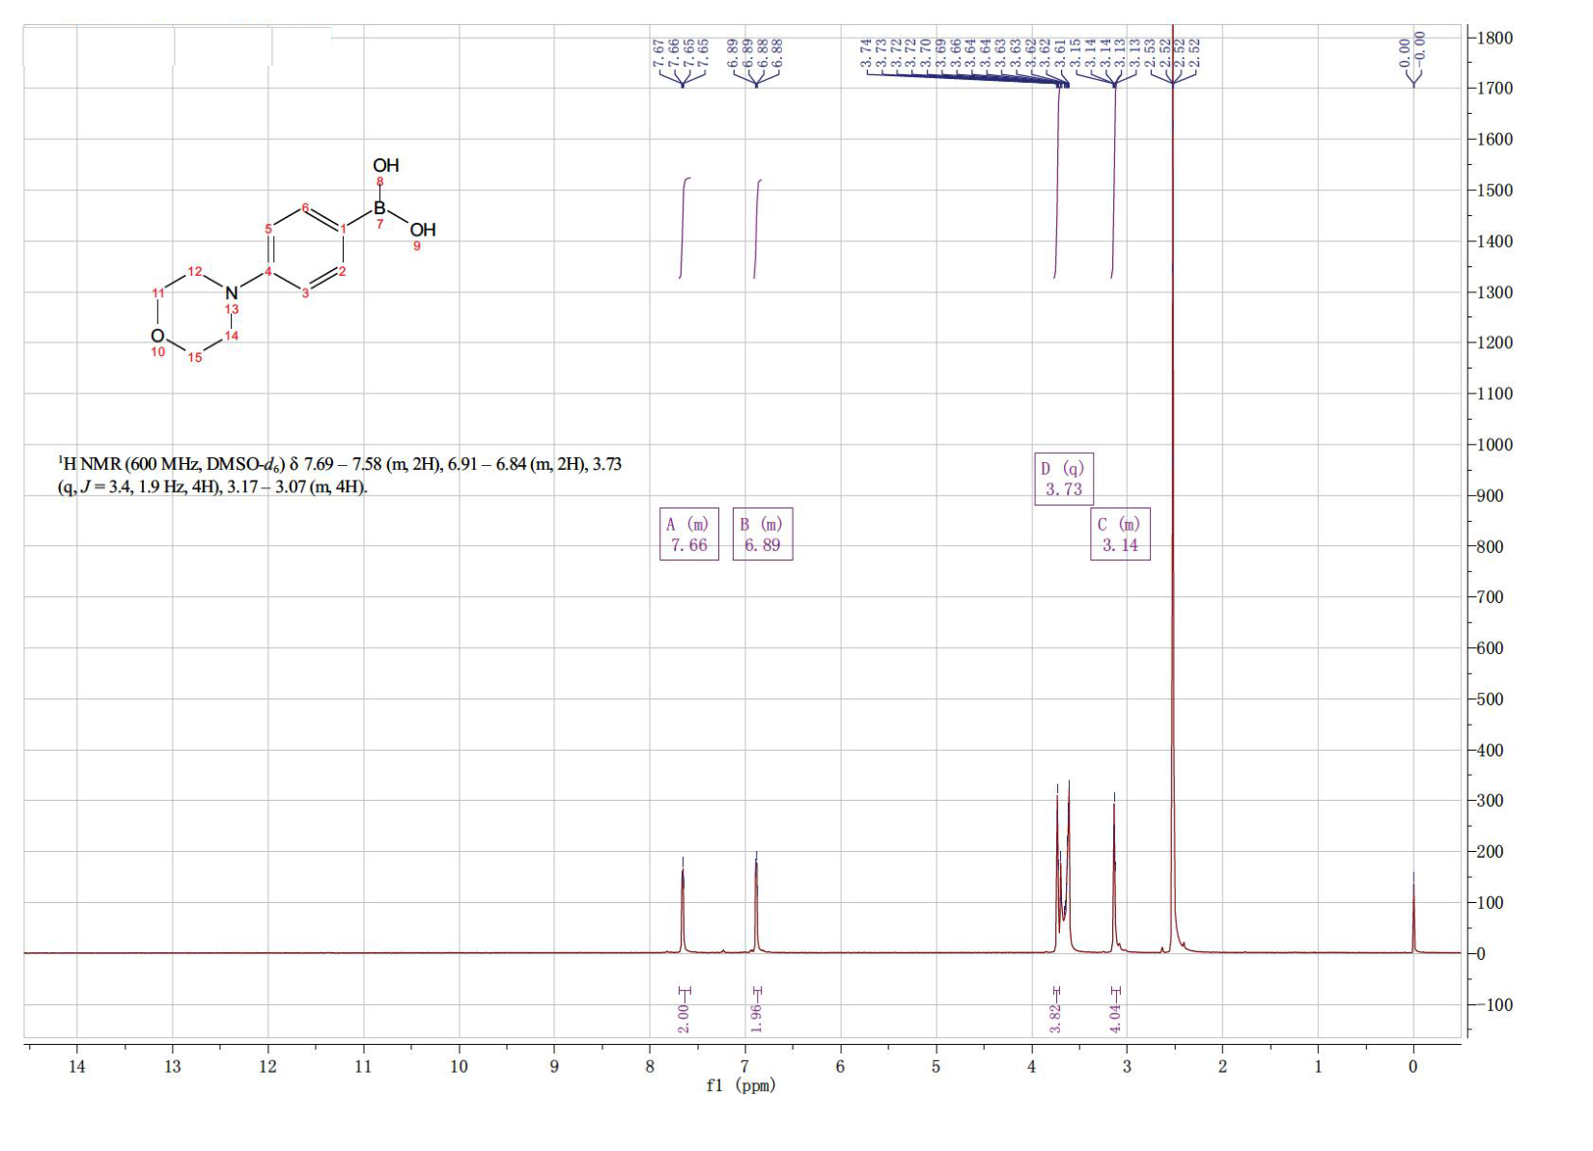Select the multiplet box D (q) 3.73
This screenshot has height=1151, width=1593.
click(1064, 479)
